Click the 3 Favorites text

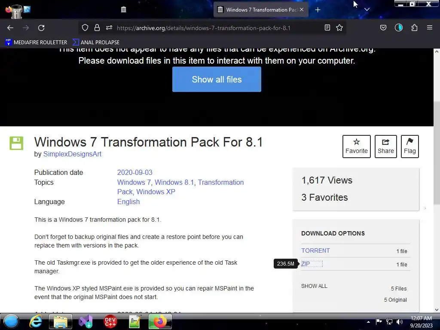click(324, 197)
